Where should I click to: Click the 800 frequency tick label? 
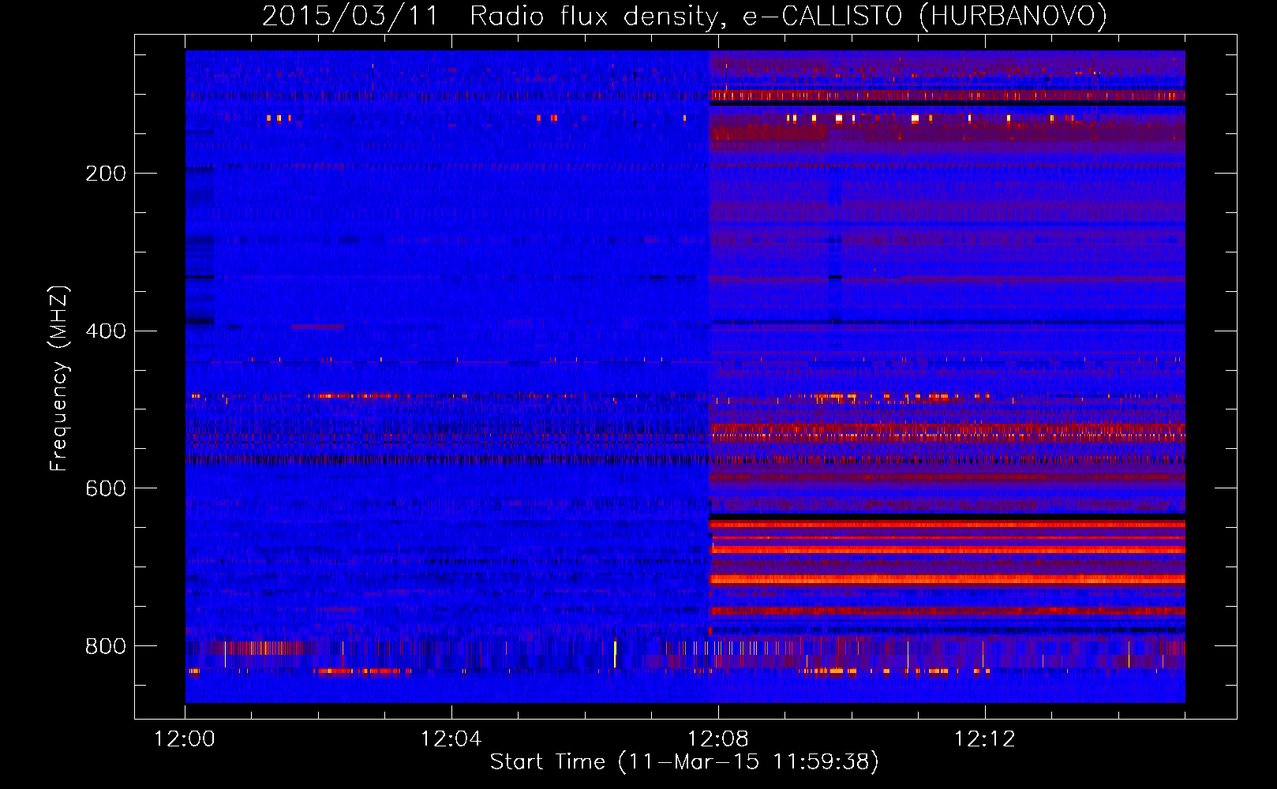point(106,647)
